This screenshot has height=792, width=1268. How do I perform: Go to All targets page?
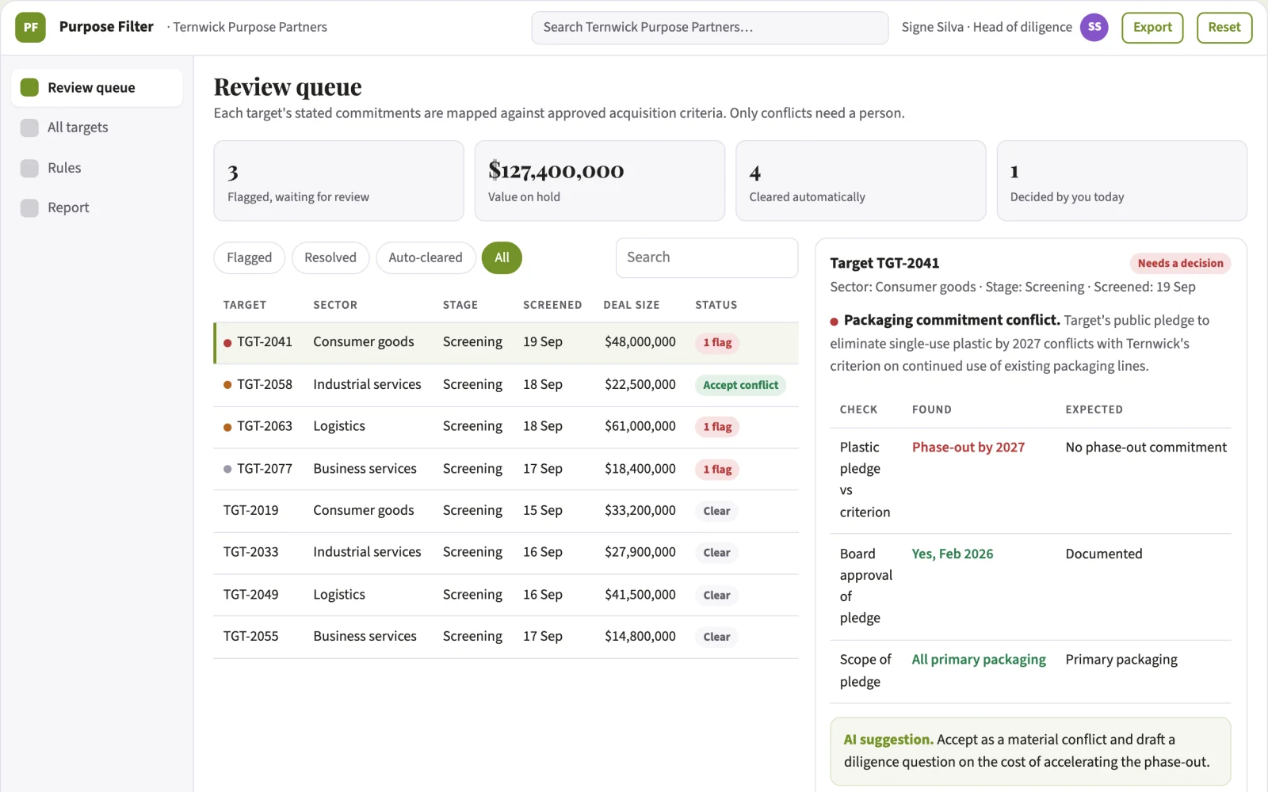point(97,128)
